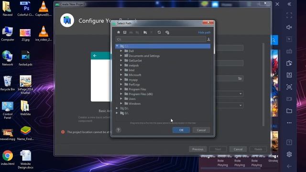Screen dimensions: 306x172
Task: Click BlueStacks back arrow icon
Action: tap(289, 166)
